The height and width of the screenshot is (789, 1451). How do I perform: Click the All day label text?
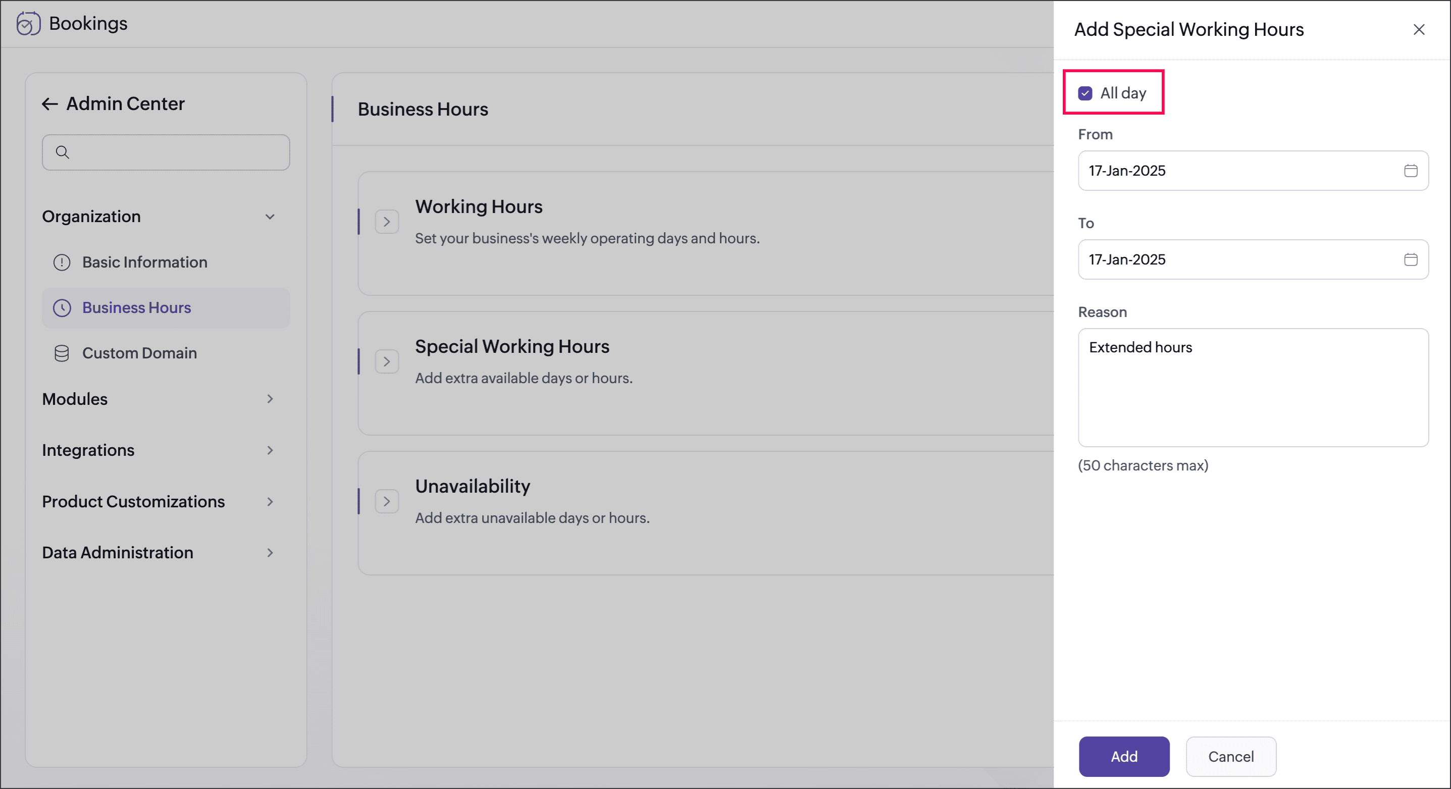click(1123, 93)
